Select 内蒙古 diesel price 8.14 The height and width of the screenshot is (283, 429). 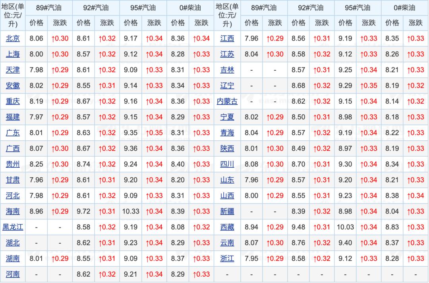pyautogui.click(x=392, y=101)
